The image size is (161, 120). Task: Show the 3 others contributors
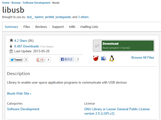coord(83,17)
